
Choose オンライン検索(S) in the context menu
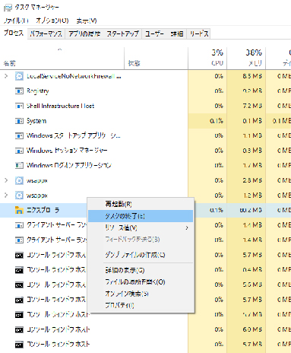click(141, 294)
